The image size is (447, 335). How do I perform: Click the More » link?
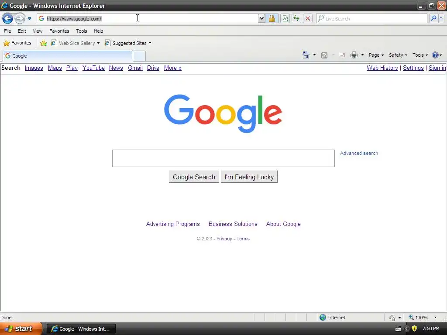tap(173, 68)
